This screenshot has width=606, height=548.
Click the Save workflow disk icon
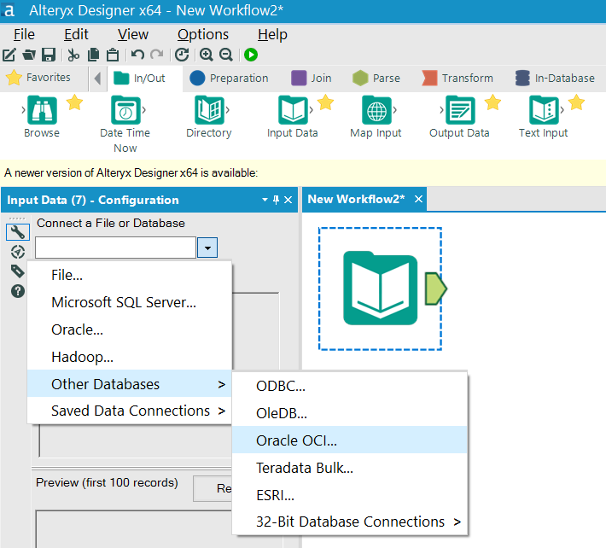point(49,55)
